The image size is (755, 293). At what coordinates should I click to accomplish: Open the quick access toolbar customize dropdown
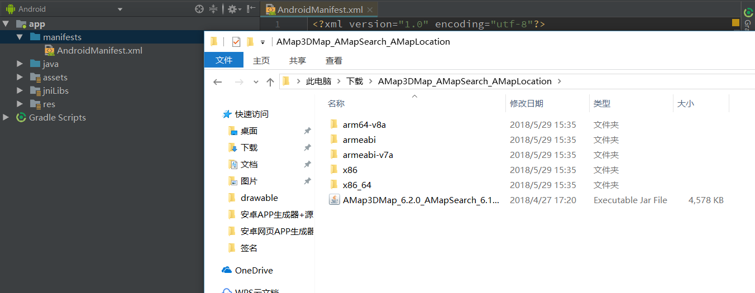point(262,42)
